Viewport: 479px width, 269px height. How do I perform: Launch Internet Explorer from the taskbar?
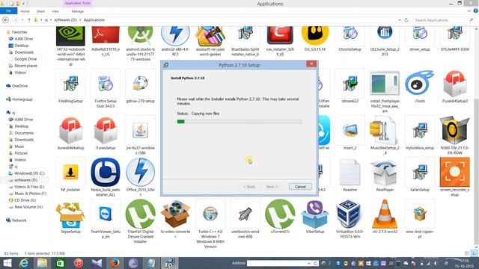pos(24,263)
